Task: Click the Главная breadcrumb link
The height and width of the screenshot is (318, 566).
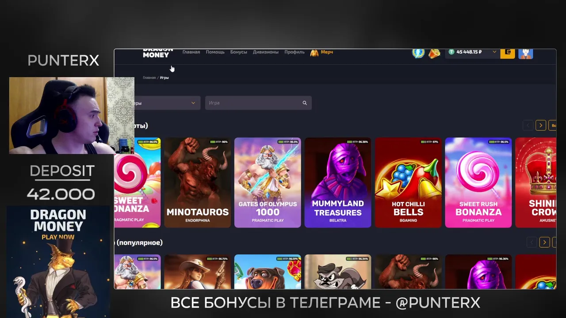Action: click(149, 78)
